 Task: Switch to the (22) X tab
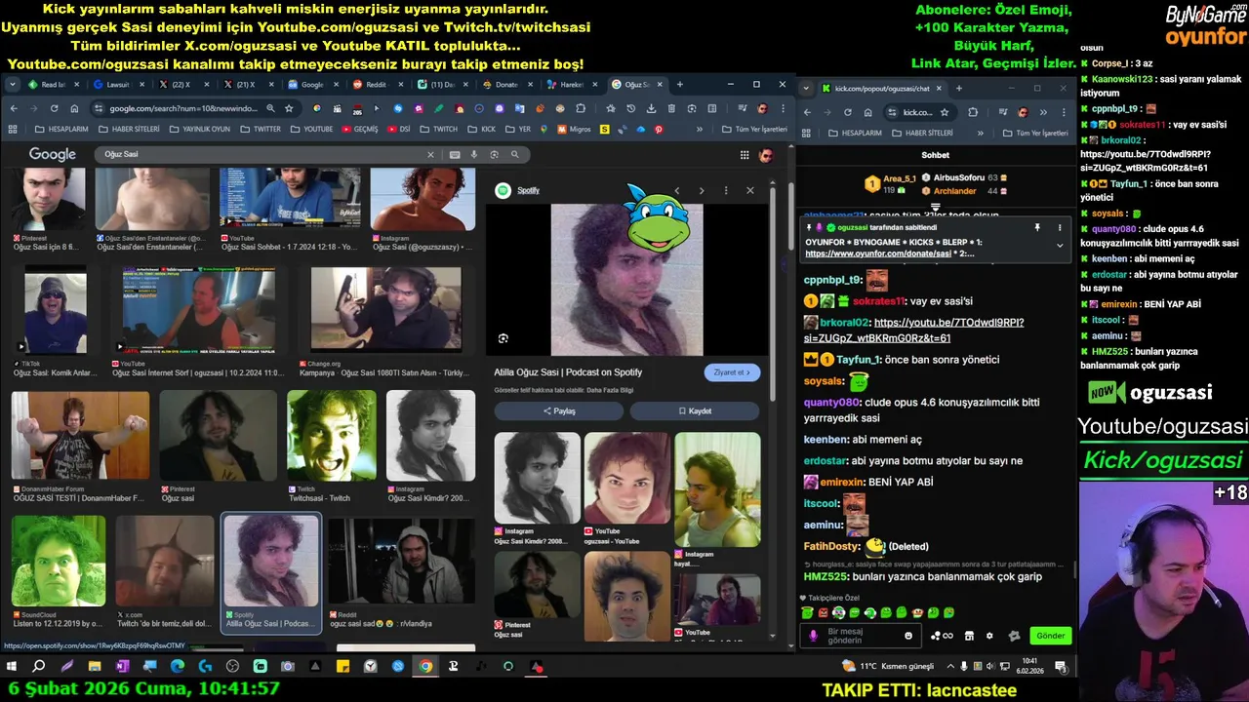click(x=181, y=85)
